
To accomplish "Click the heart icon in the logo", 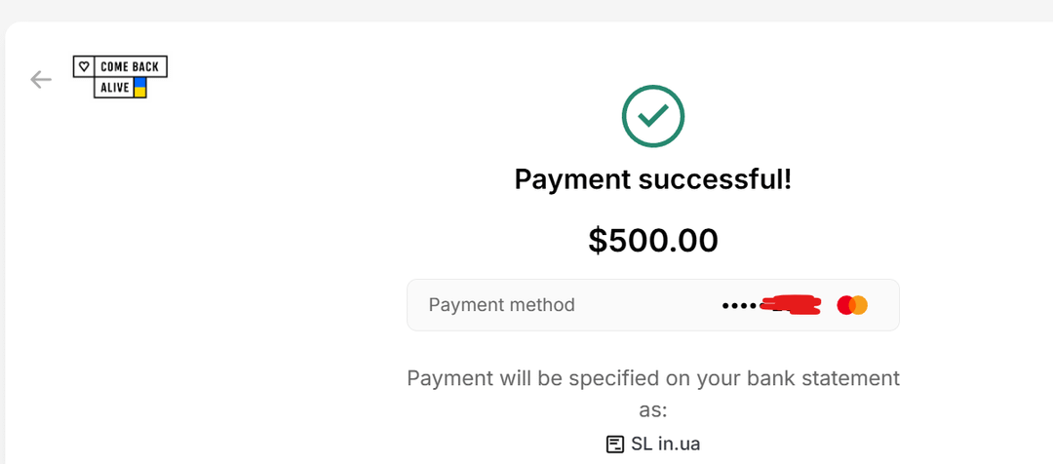I will (84, 66).
